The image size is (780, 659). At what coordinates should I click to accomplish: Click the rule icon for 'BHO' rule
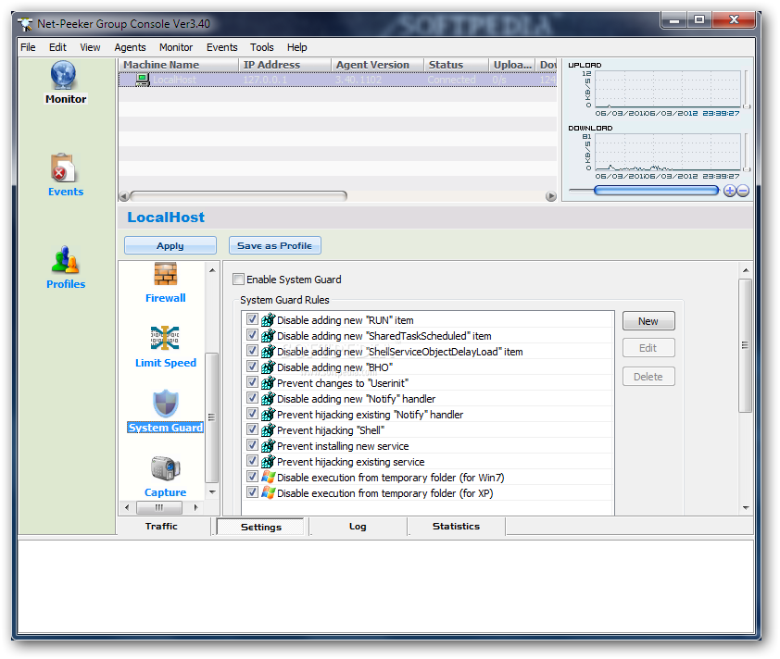pos(268,367)
